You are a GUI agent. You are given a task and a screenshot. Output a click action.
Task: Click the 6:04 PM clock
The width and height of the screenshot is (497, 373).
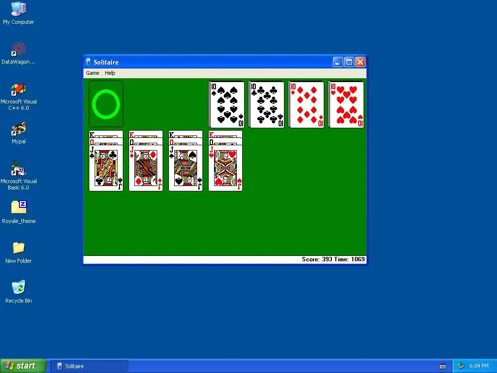tap(479, 366)
